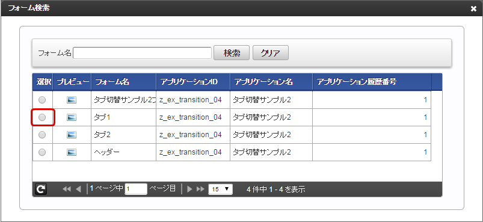Click the form name cell タブ切替サンプル2フ
The height and width of the screenshot is (222, 483).
click(123, 100)
